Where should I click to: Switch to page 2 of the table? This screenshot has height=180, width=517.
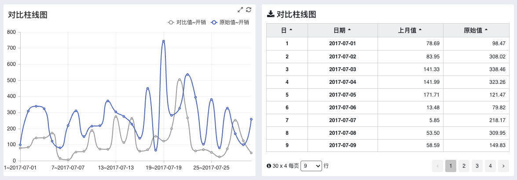pyautogui.click(x=464, y=166)
